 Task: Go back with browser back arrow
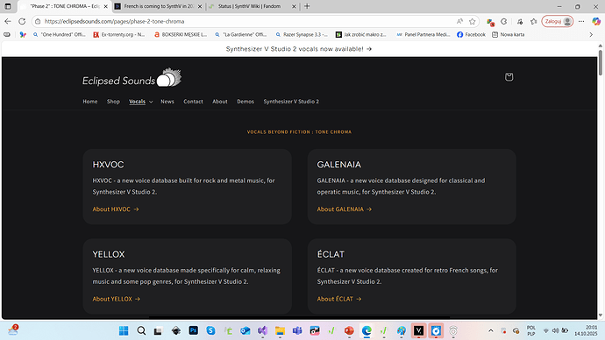tap(8, 21)
